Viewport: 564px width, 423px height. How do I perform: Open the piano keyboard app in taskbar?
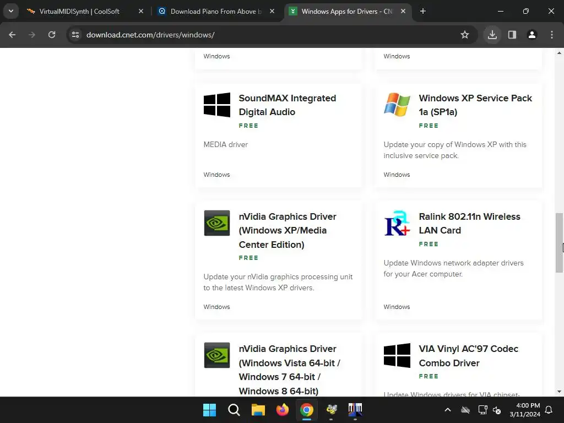click(x=355, y=410)
